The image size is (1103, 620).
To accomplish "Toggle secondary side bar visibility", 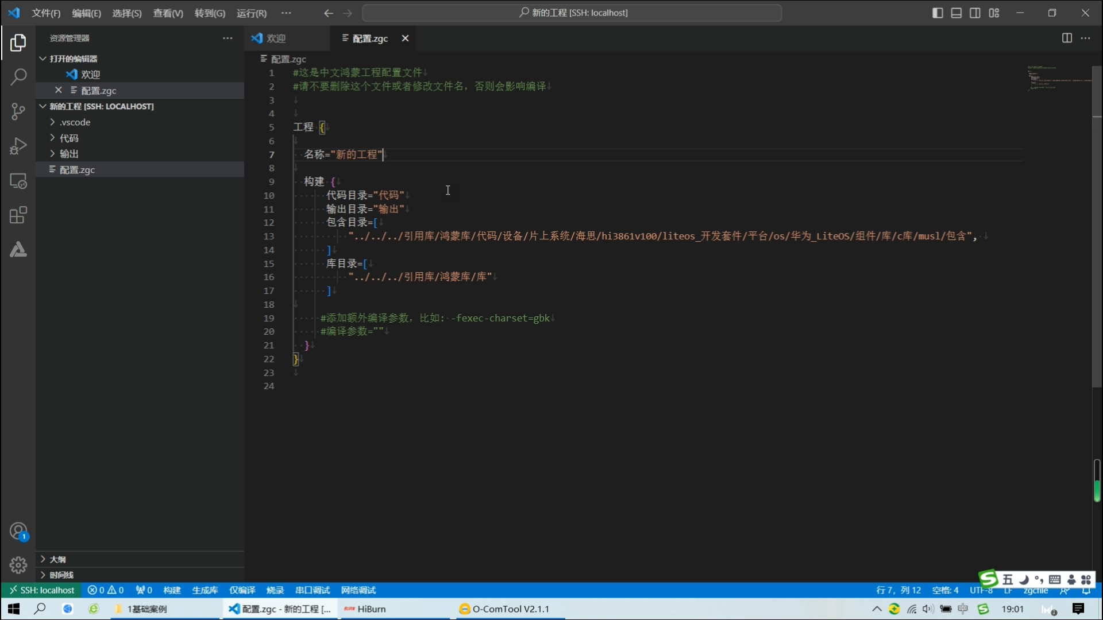I will pos(975,13).
